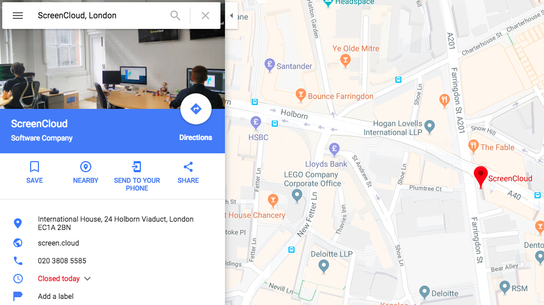The width and height of the screenshot is (544, 305).
Task: Click the label flag icon
Action: (x=18, y=296)
